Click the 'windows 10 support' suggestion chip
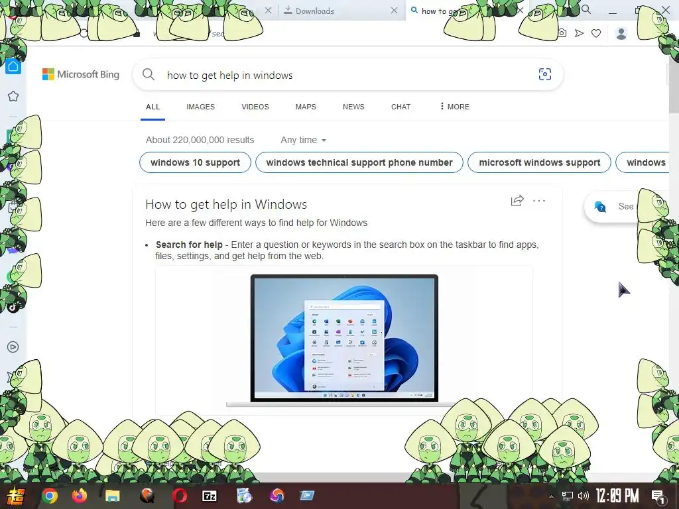The height and width of the screenshot is (509, 679). pyautogui.click(x=196, y=162)
